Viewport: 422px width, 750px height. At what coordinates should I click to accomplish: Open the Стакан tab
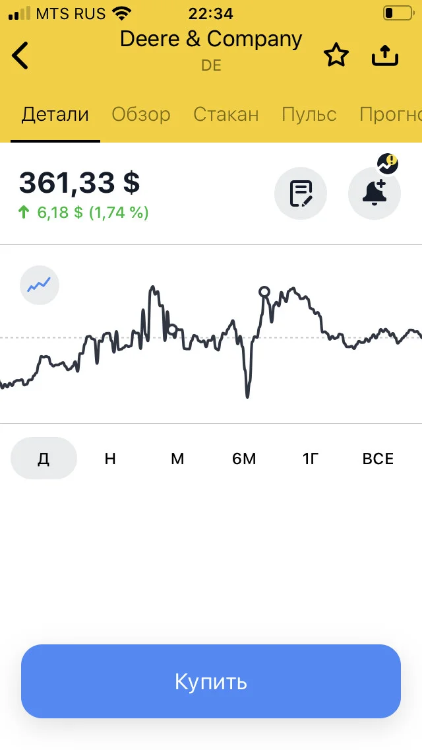226,114
